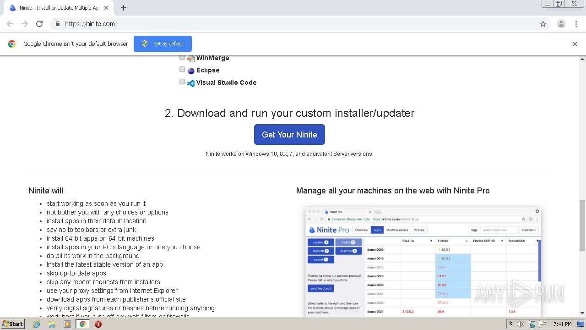Check the Eclipse checkbox
Screen dimensions: 586x330
coord(182,69)
